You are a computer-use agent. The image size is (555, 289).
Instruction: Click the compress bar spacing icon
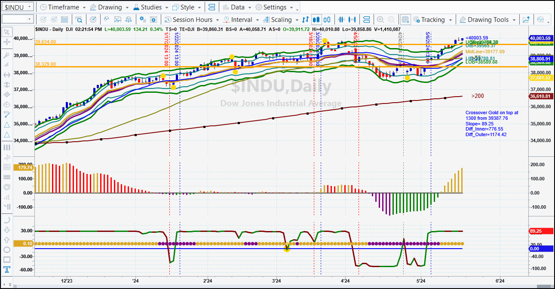click(x=342, y=20)
